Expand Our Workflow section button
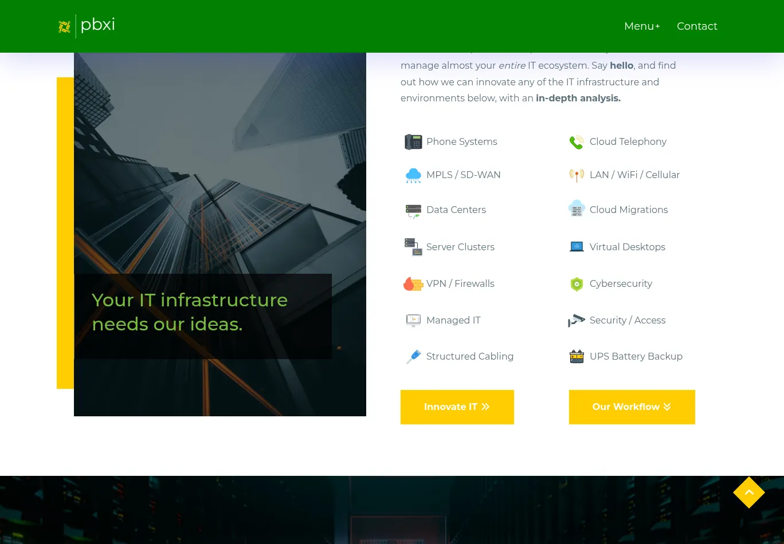 click(632, 407)
